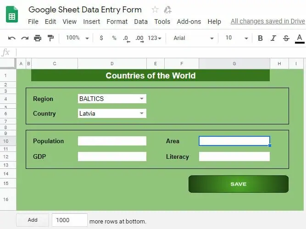Format as currency with dollar icon

(x=101, y=38)
